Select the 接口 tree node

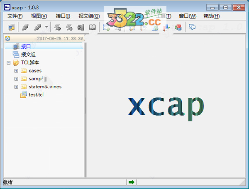coord(26,46)
